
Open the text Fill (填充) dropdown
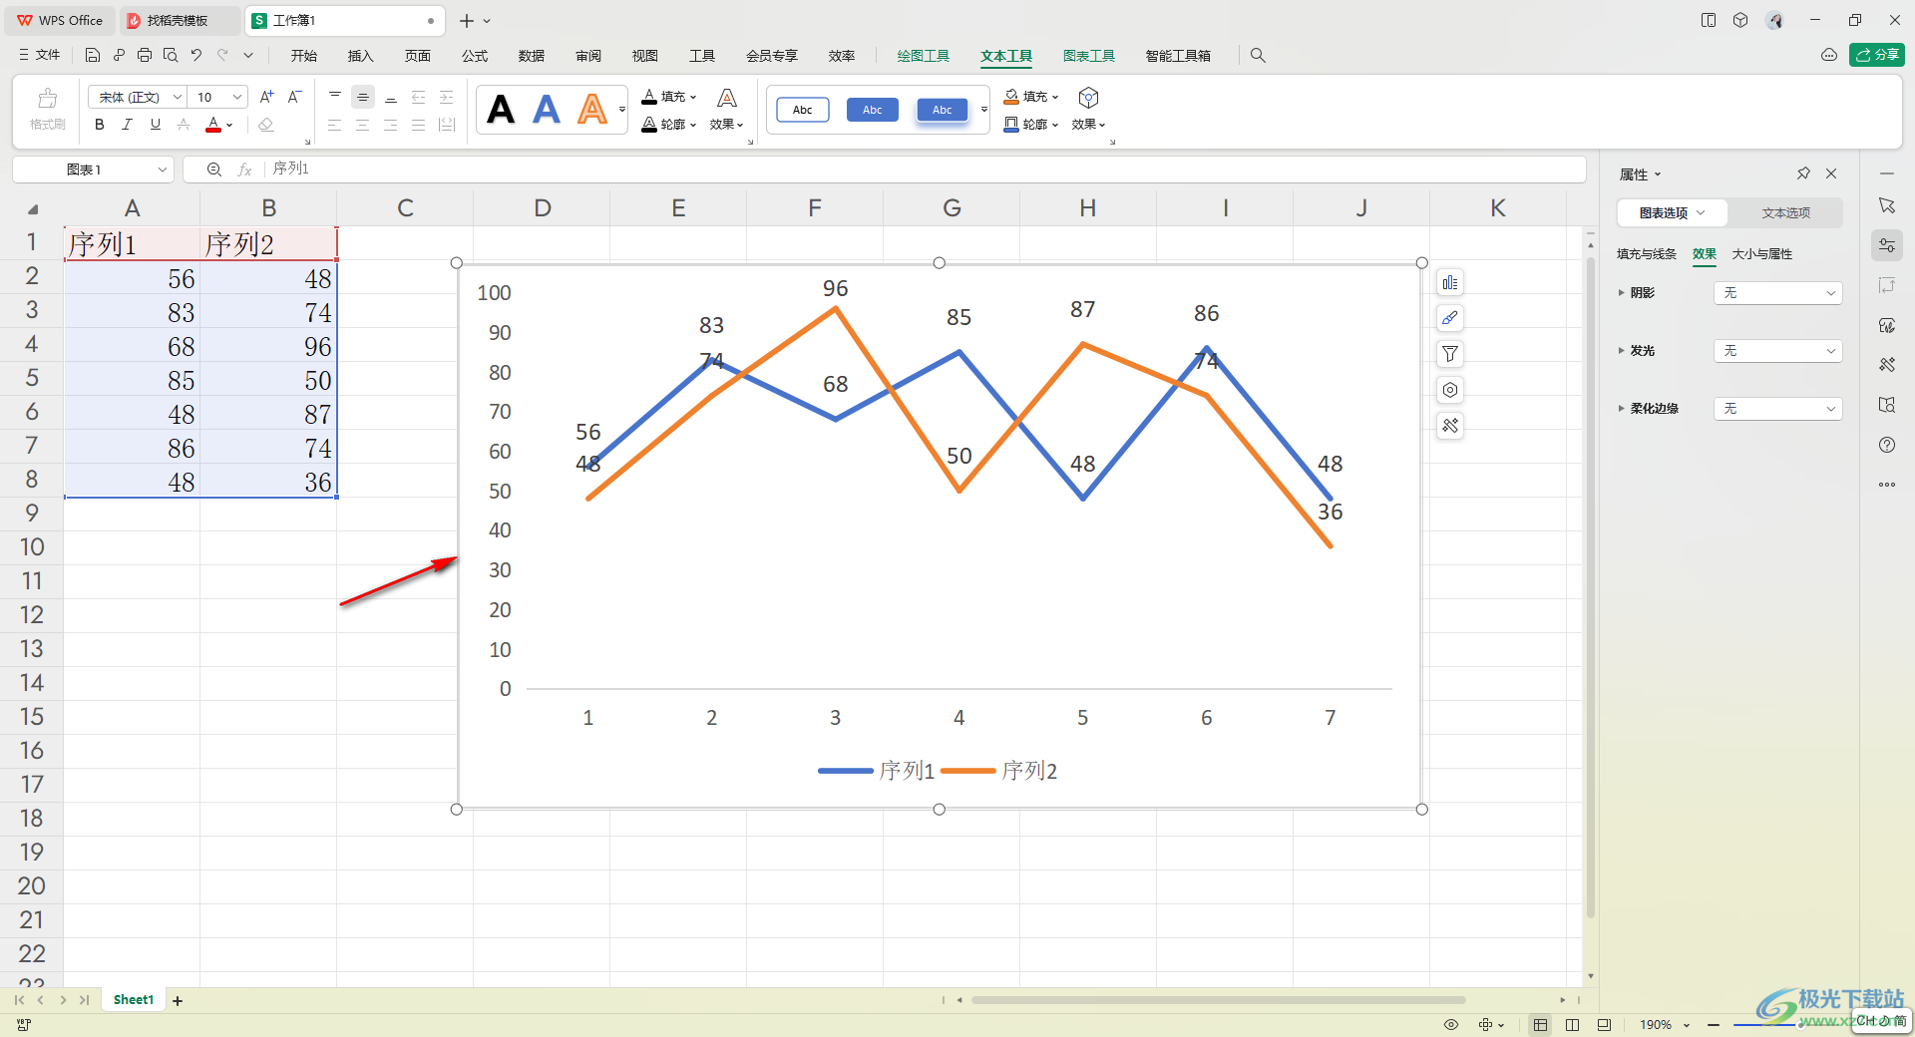tap(669, 97)
